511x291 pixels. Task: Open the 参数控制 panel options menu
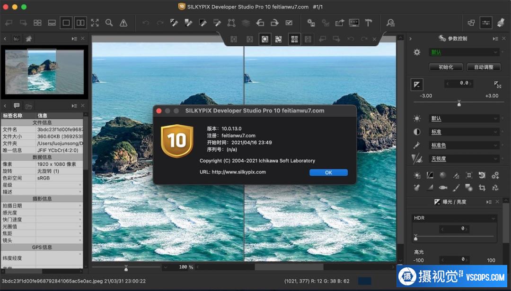pos(495,39)
